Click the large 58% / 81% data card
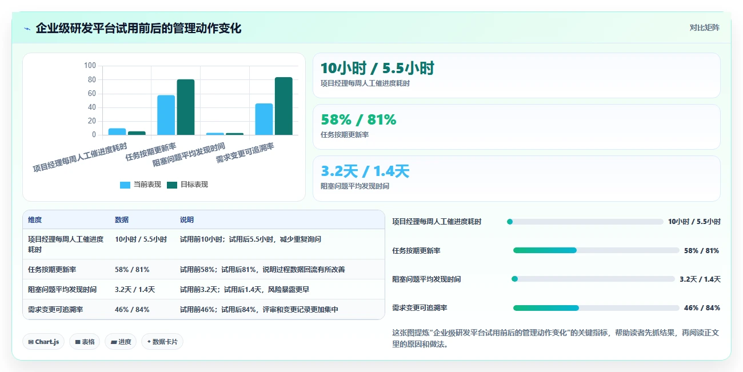Screen dimensions: 743x372 [x=517, y=127]
